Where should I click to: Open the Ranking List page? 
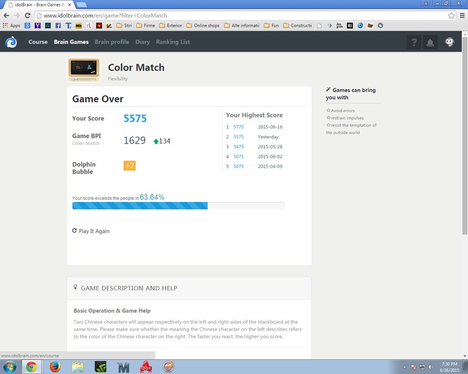[x=173, y=42]
